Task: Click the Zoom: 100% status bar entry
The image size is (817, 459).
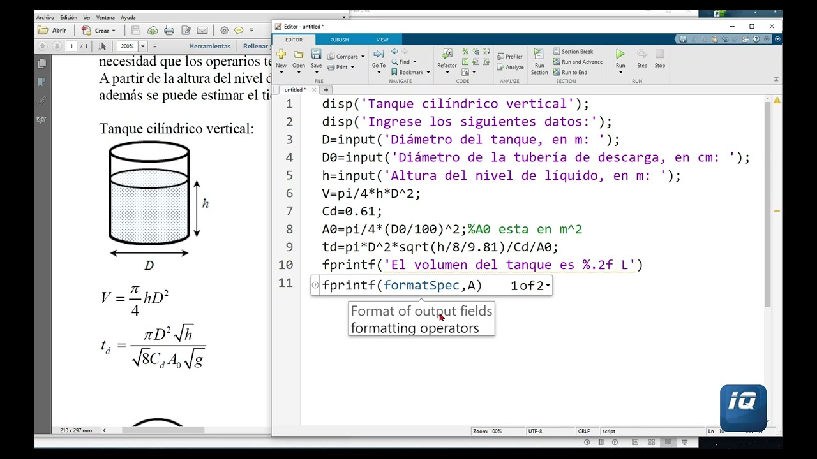Action: pyautogui.click(x=488, y=432)
